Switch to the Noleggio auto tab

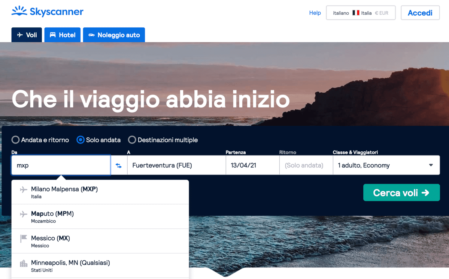tap(114, 35)
